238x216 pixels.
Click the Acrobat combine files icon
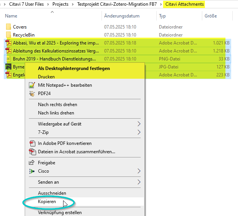(32, 152)
